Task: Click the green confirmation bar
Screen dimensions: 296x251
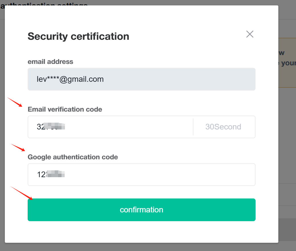Action: click(x=142, y=210)
